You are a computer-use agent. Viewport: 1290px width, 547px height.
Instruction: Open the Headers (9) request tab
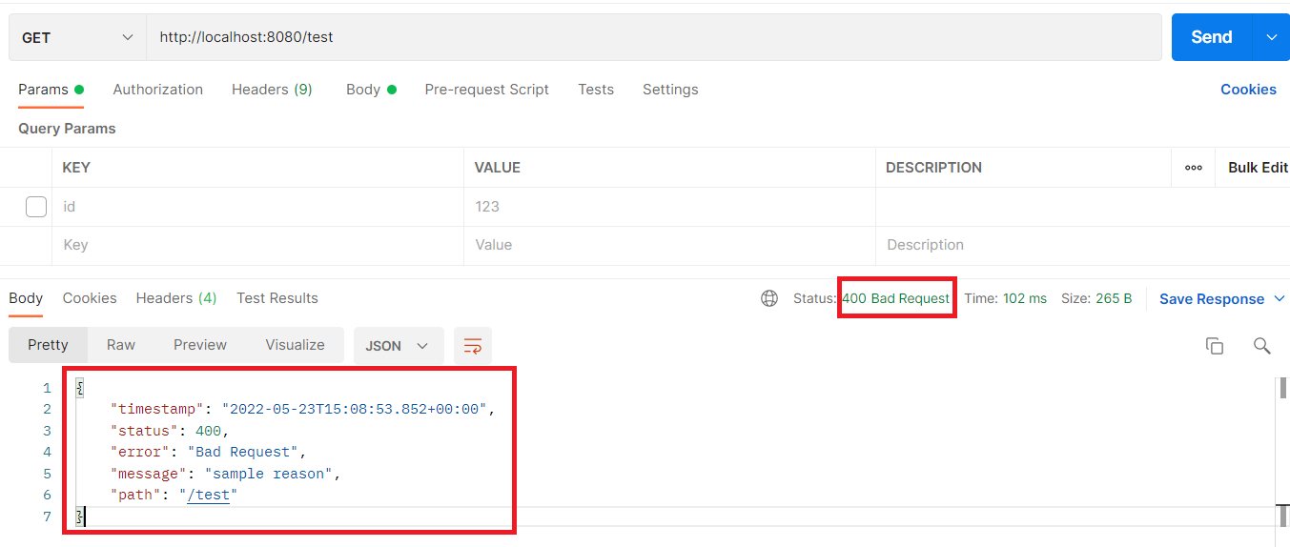[272, 90]
